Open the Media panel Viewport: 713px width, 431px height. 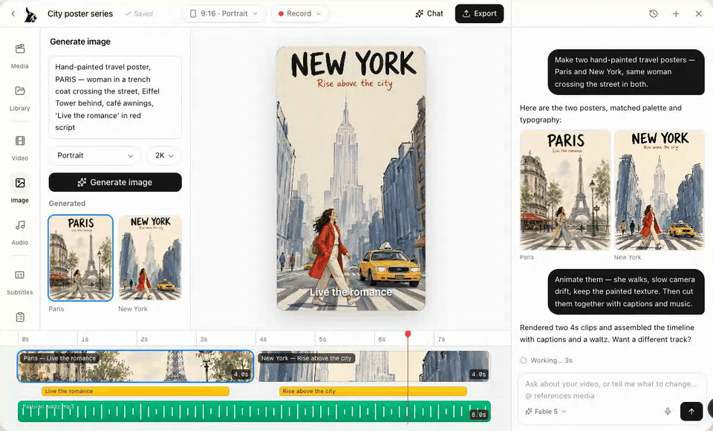click(x=19, y=56)
